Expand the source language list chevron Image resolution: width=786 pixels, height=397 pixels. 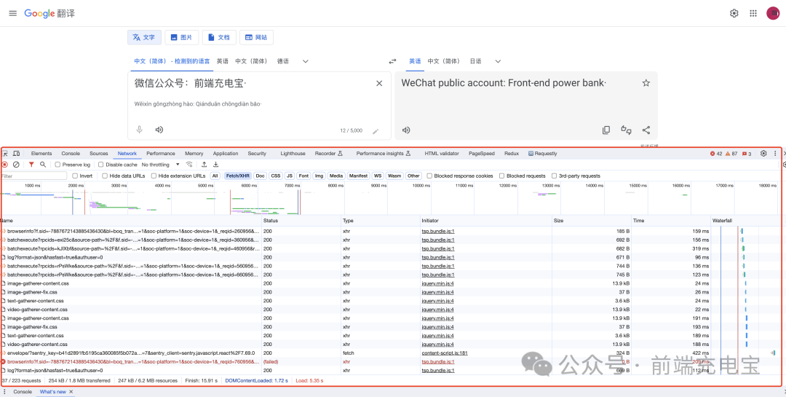306,61
